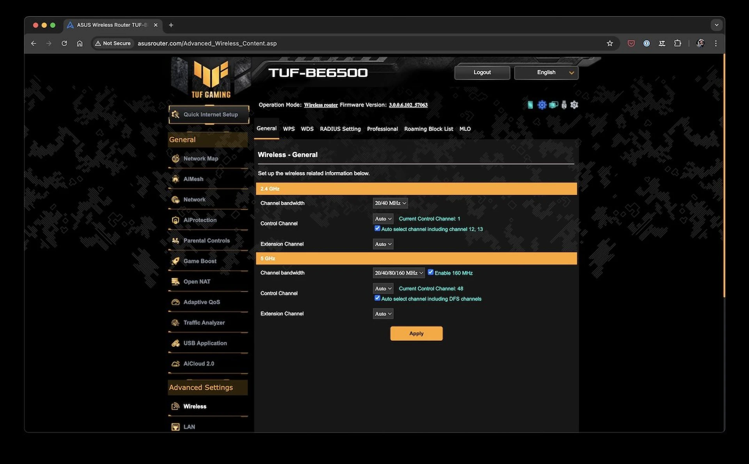Open 5 GHz extension channel dropdown
Screen dimensions: 749x464
point(383,314)
